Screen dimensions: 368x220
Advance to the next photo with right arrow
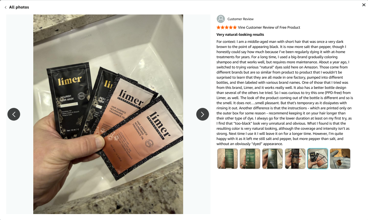[x=202, y=114]
